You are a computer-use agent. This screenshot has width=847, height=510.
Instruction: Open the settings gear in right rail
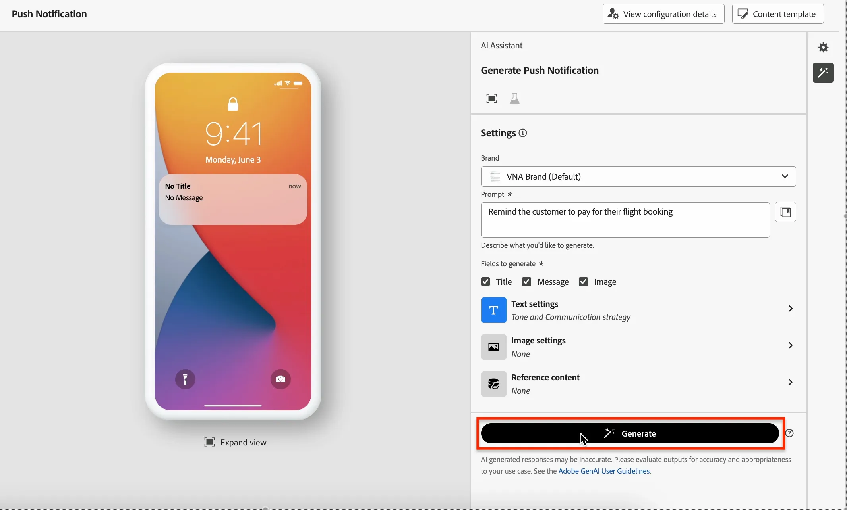823,48
